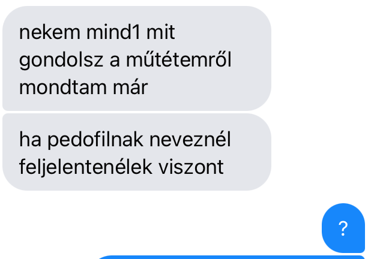Click the letter 'a' before 'műtétemről'

(x=115, y=61)
